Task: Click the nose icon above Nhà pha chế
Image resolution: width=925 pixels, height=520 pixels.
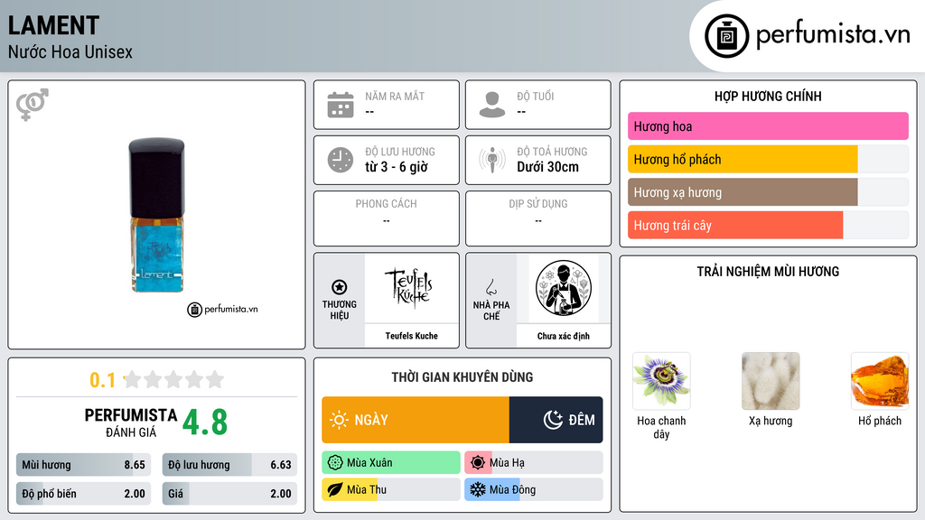Action: [x=491, y=287]
